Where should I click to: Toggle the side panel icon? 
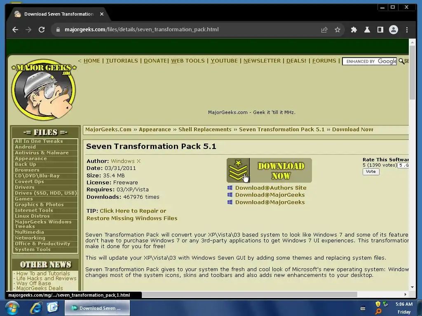click(380, 30)
